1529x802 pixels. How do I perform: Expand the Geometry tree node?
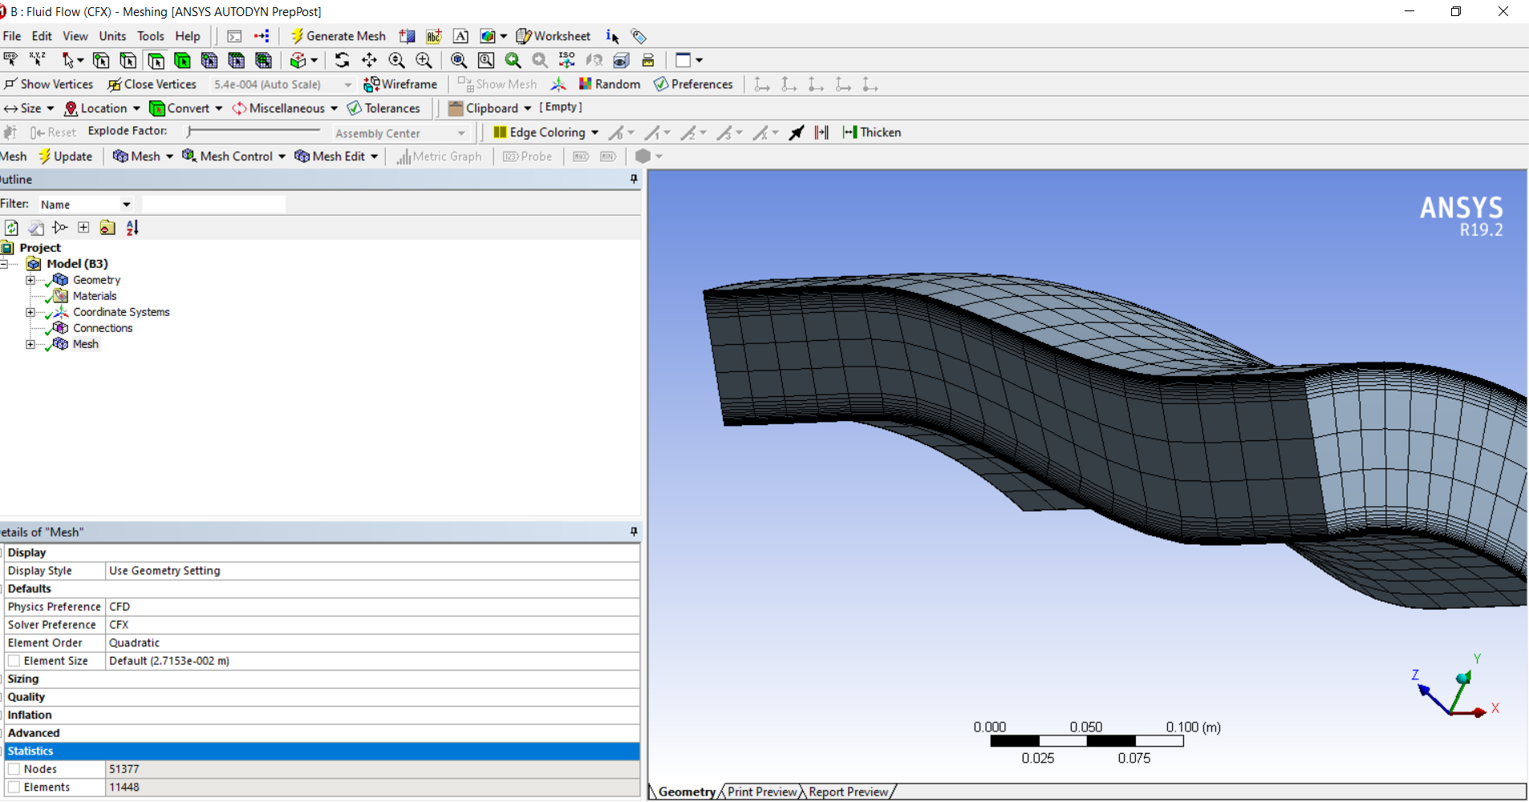[x=30, y=280]
